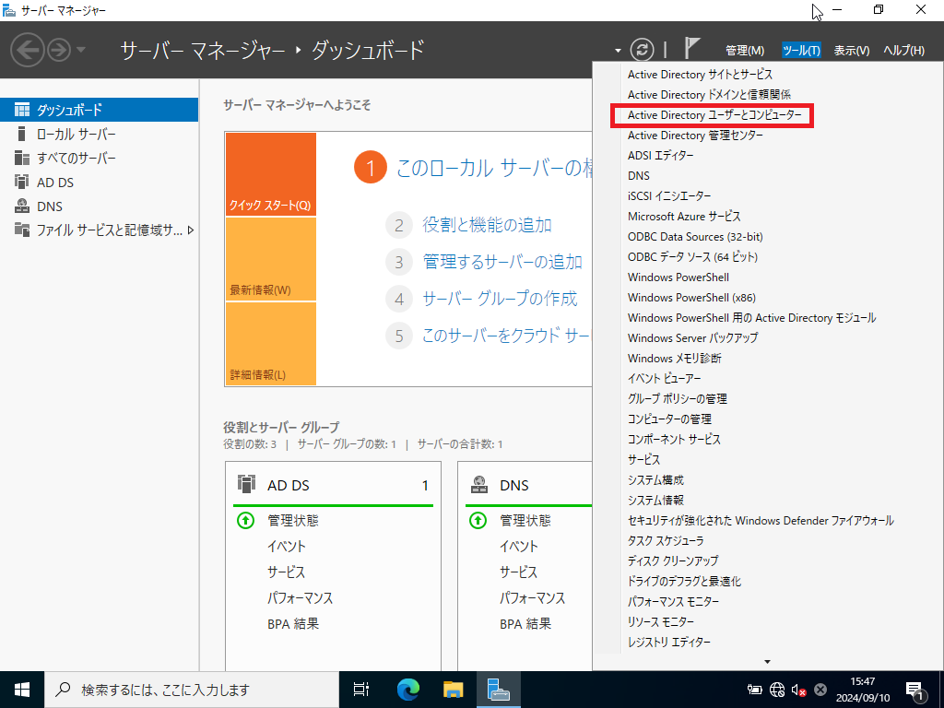
Task: Click the ダッシュボード sidebar icon
Action: click(x=22, y=110)
